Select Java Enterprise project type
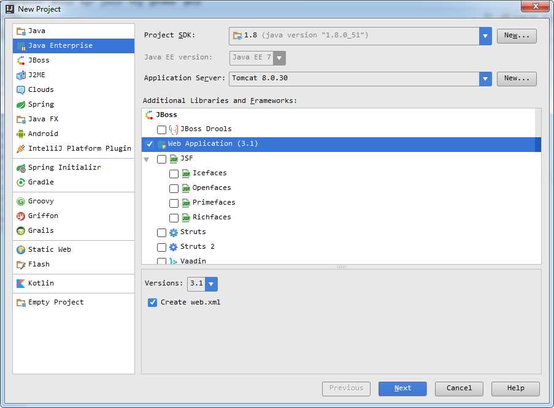 pyautogui.click(x=74, y=46)
